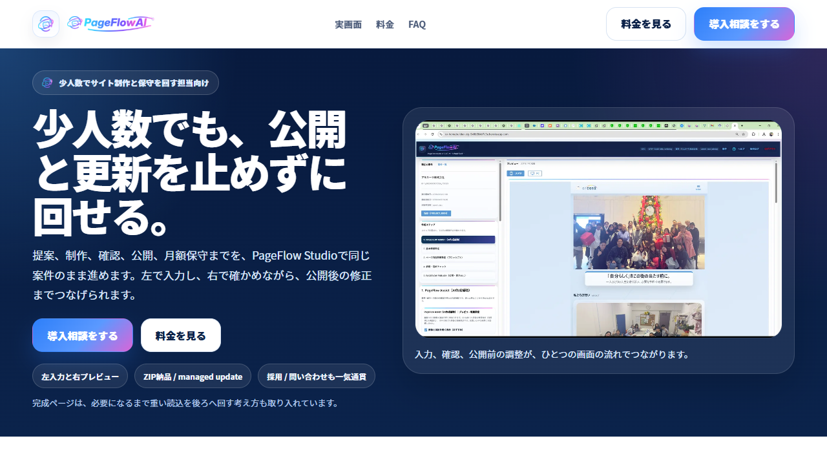The width and height of the screenshot is (827, 465).
Task: Open the PageFlowAI wordmark logo link
Action: (x=110, y=24)
